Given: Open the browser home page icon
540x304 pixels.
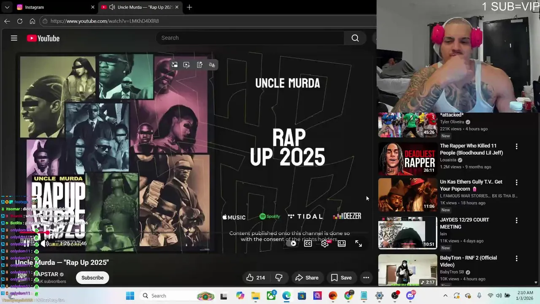Looking at the screenshot, I should click(x=32, y=21).
